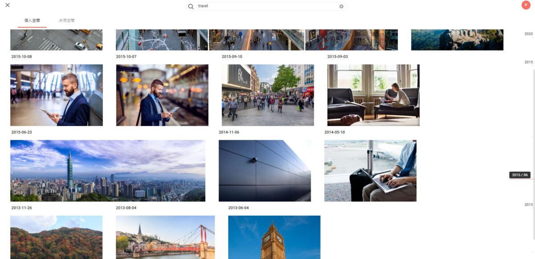The image size is (535, 259).
Task: Open the rocky mountain landscape photo
Action: point(457,40)
